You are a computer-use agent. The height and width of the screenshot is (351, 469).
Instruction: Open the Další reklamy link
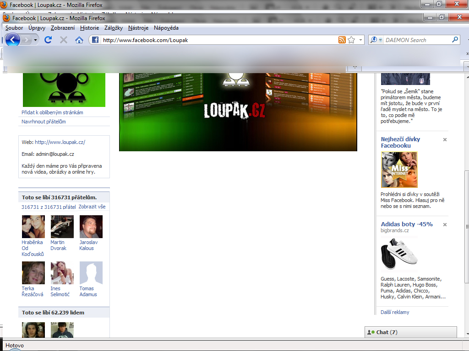[x=395, y=312]
